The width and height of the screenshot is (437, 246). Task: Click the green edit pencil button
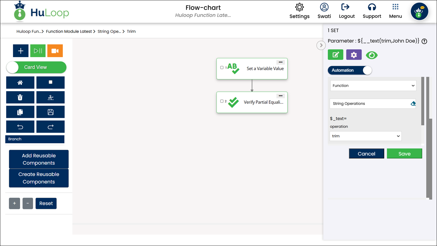pyautogui.click(x=335, y=55)
